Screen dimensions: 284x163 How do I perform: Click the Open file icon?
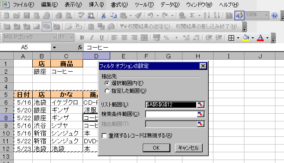[x=16, y=15]
